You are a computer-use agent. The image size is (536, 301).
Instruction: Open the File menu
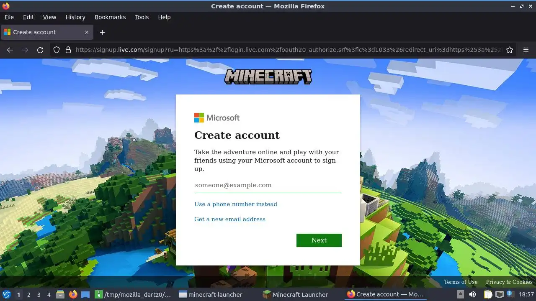click(9, 17)
